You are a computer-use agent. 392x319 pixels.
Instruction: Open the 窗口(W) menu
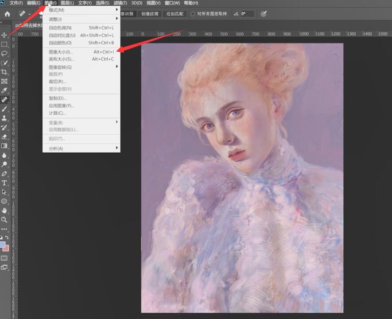pos(172,3)
